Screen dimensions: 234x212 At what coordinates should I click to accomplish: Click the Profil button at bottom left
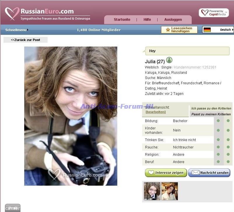13,208
